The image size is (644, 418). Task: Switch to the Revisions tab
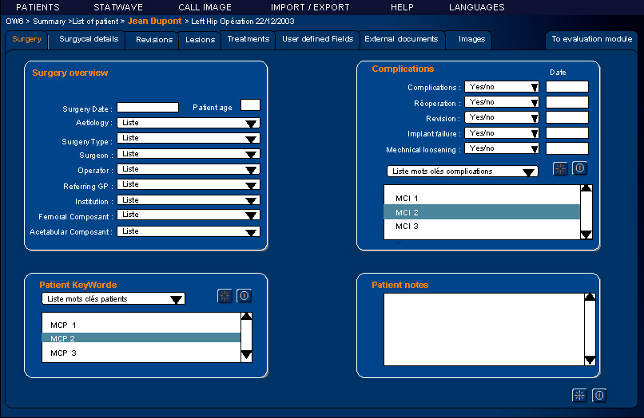(x=154, y=39)
